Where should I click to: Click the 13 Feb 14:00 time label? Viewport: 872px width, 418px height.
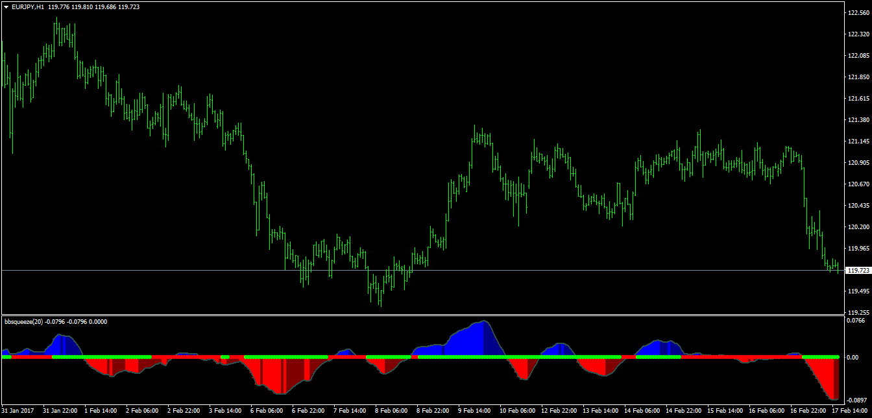coord(601,412)
